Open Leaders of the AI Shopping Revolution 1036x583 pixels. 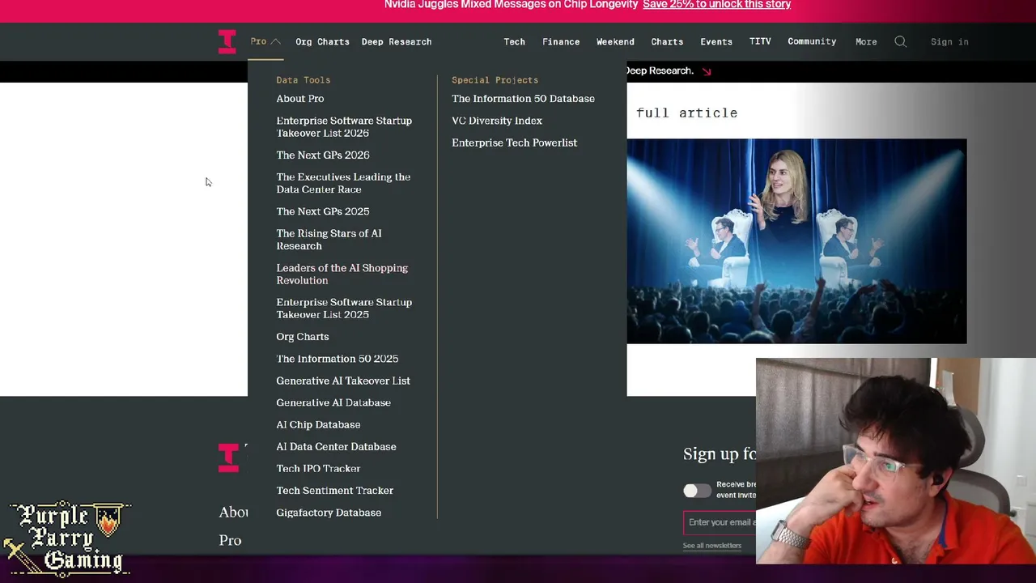[x=342, y=274]
